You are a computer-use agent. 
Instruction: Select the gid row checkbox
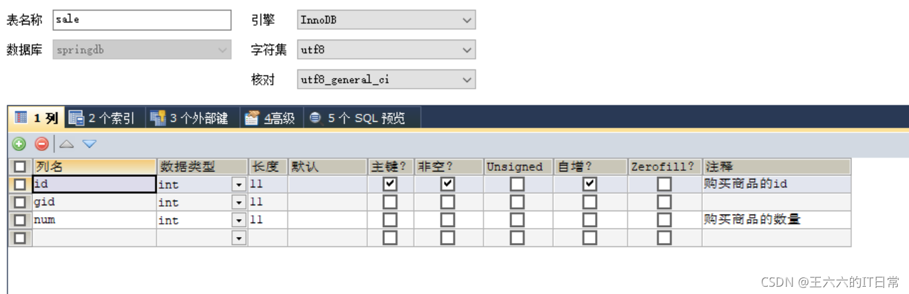pyautogui.click(x=20, y=202)
